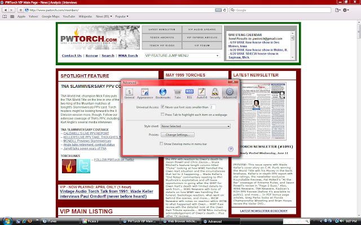Screen dimensions: 361x225
Task: Open CALDWELL'S LIVE PPV REPORT link
Action: click(86, 133)
